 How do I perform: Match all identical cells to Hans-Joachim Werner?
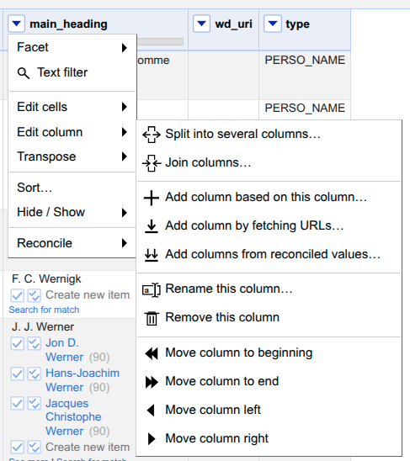pos(35,374)
